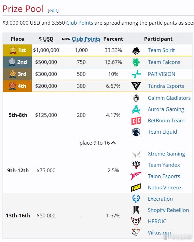Image resolution: width=194 pixels, height=242 pixels.
Task: Click the Natus Vincere yellow logo
Action: click(136, 188)
